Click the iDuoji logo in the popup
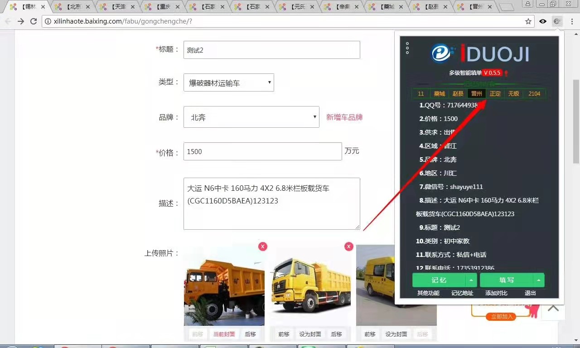This screenshot has height=348, width=580. [479, 53]
